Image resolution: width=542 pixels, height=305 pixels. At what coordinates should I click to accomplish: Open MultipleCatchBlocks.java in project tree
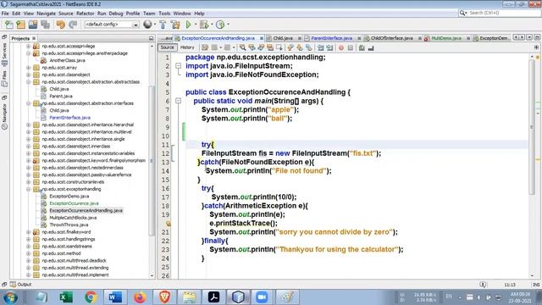73,218
